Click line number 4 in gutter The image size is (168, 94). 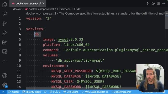[20, 34]
